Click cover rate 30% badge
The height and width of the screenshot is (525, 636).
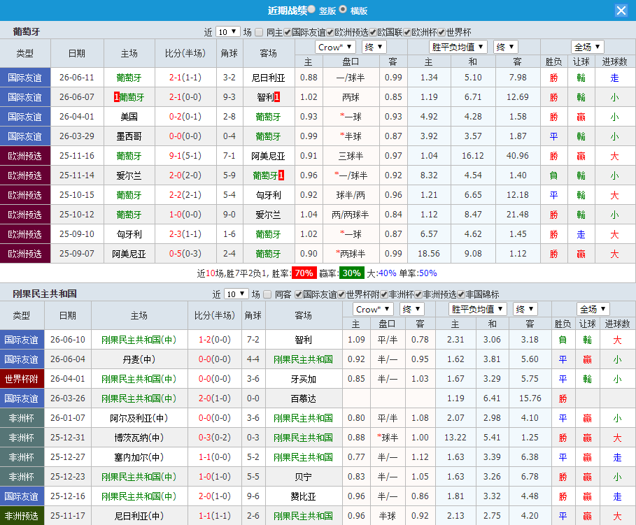352,273
